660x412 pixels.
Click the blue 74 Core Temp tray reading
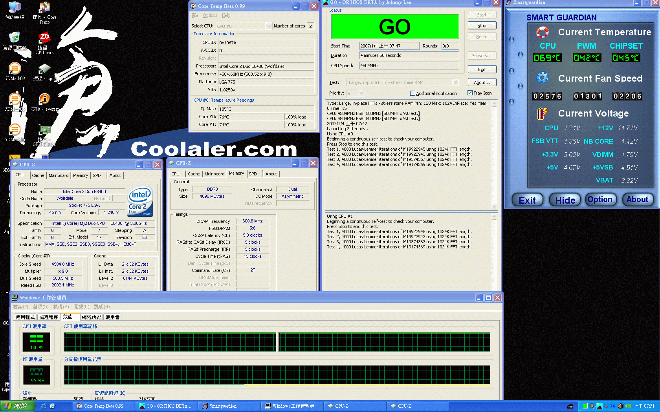(x=612, y=406)
